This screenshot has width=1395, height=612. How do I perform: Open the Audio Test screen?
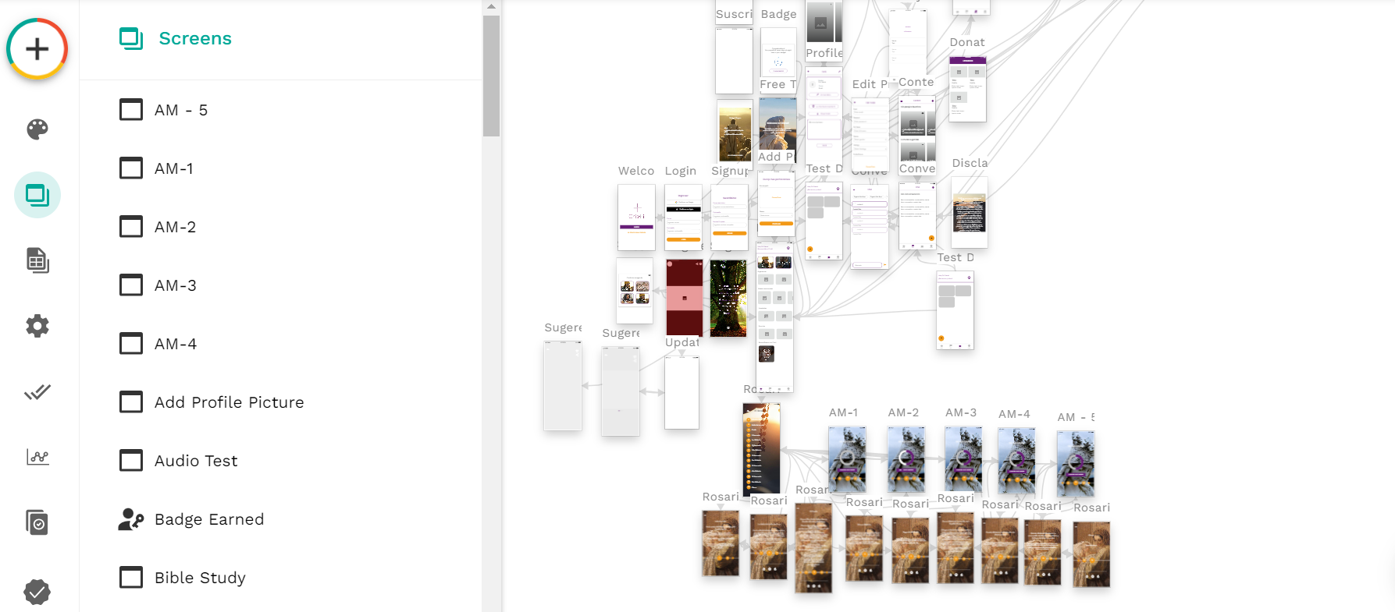click(x=196, y=461)
